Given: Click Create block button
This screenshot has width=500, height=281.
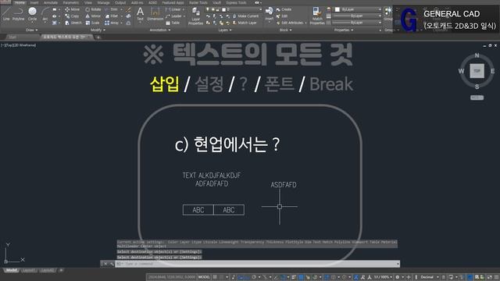Looking at the screenshot, I should (x=284, y=9).
